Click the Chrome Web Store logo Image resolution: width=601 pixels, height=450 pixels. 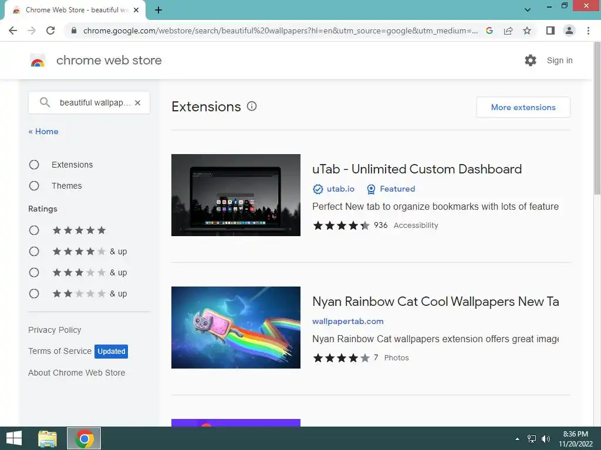click(x=38, y=60)
